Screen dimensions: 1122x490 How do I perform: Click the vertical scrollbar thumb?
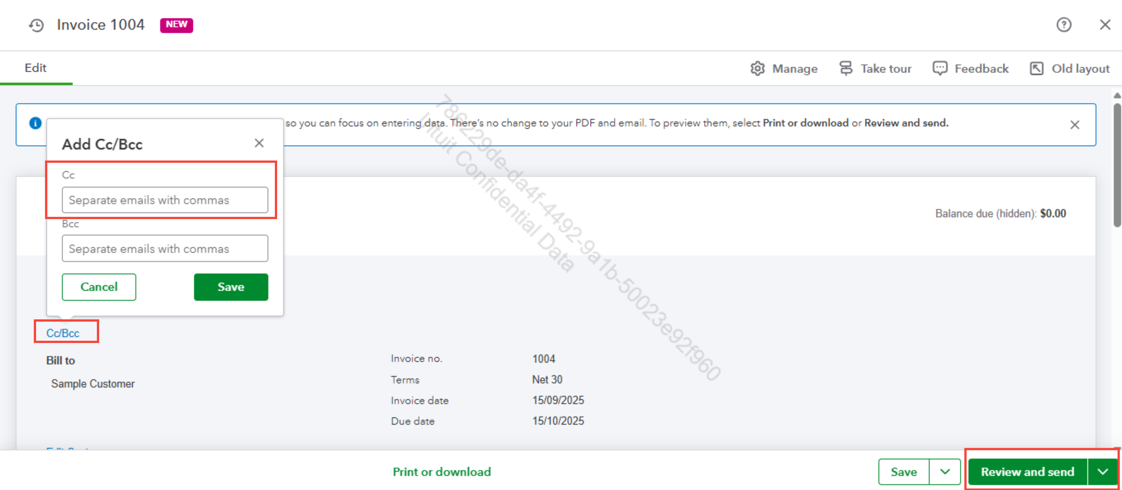1117,165
